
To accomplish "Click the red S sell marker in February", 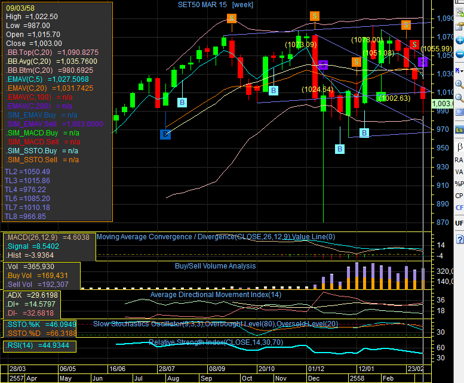I will pyautogui.click(x=414, y=45).
